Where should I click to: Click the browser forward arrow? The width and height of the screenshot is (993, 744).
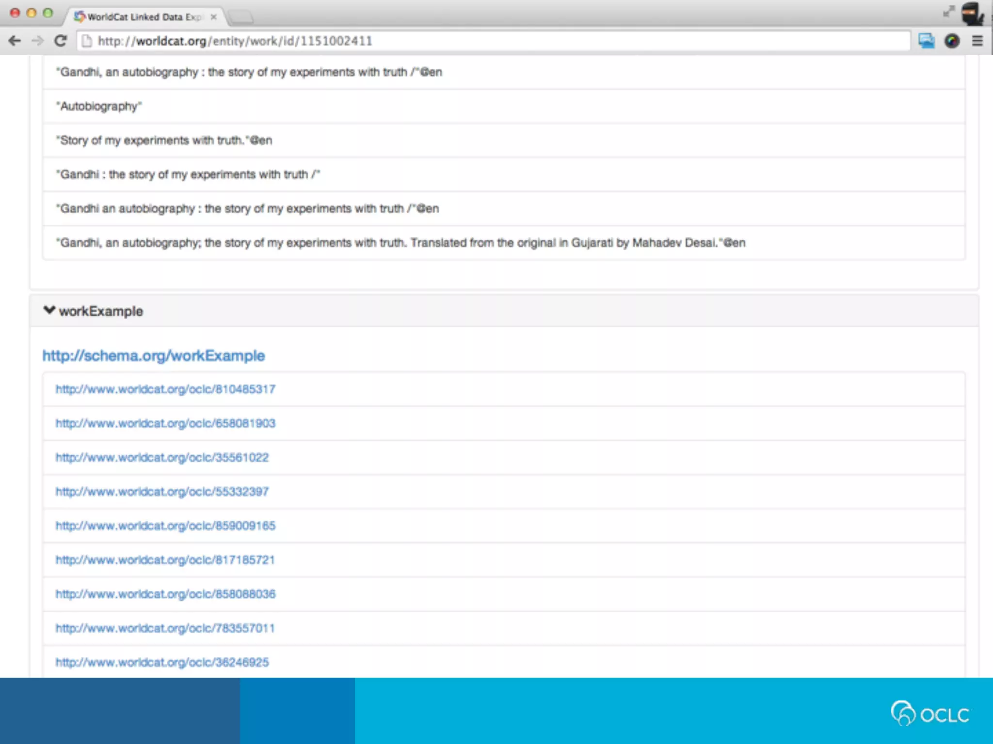point(37,41)
